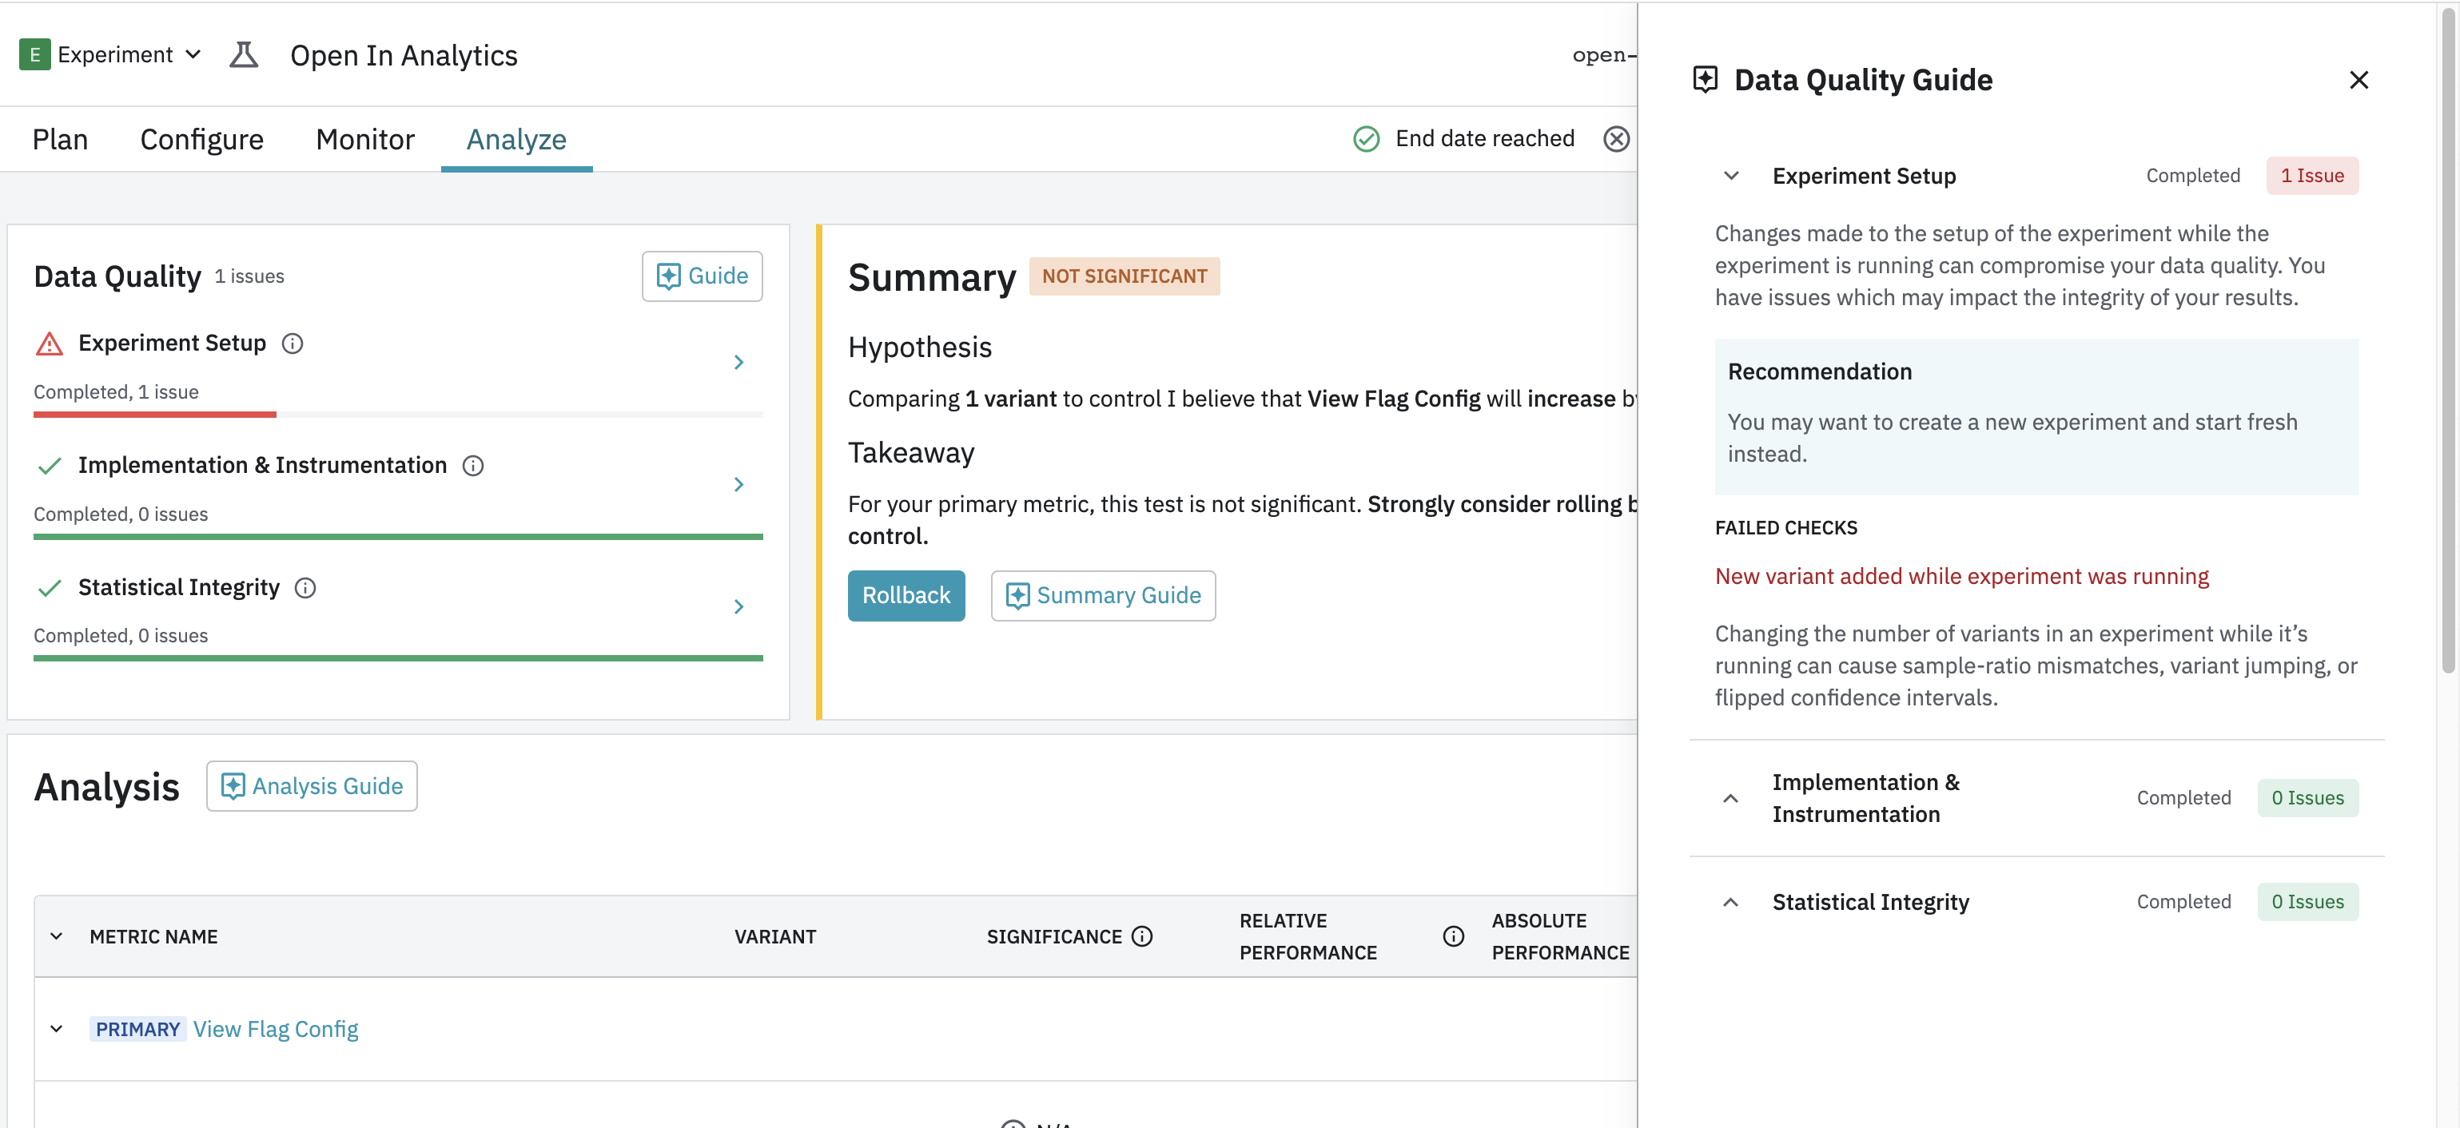Click info icon next to Implementation & Instrumentation
The image size is (2460, 1128).
[x=472, y=466]
